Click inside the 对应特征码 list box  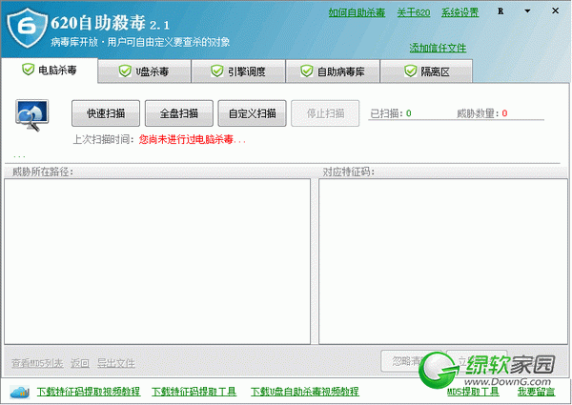point(443,261)
